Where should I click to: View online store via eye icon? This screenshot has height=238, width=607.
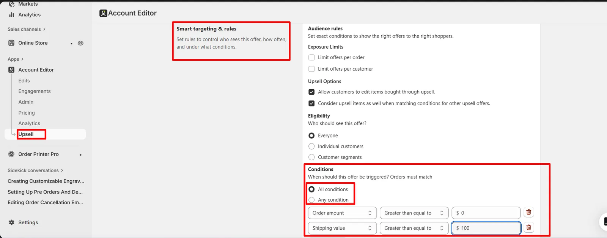click(x=80, y=43)
